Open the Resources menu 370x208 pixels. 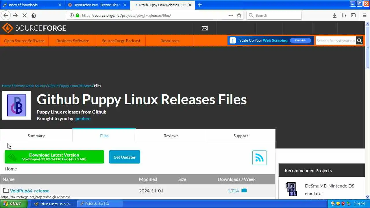click(x=170, y=41)
